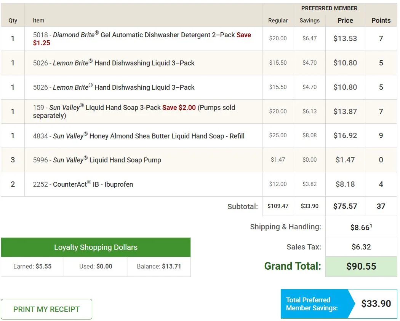Click the Total Preferred Member Savings banner
The width and height of the screenshot is (400, 321).
tap(339, 304)
